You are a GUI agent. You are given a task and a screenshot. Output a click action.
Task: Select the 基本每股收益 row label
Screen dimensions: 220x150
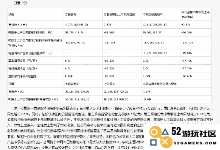tap(23, 61)
